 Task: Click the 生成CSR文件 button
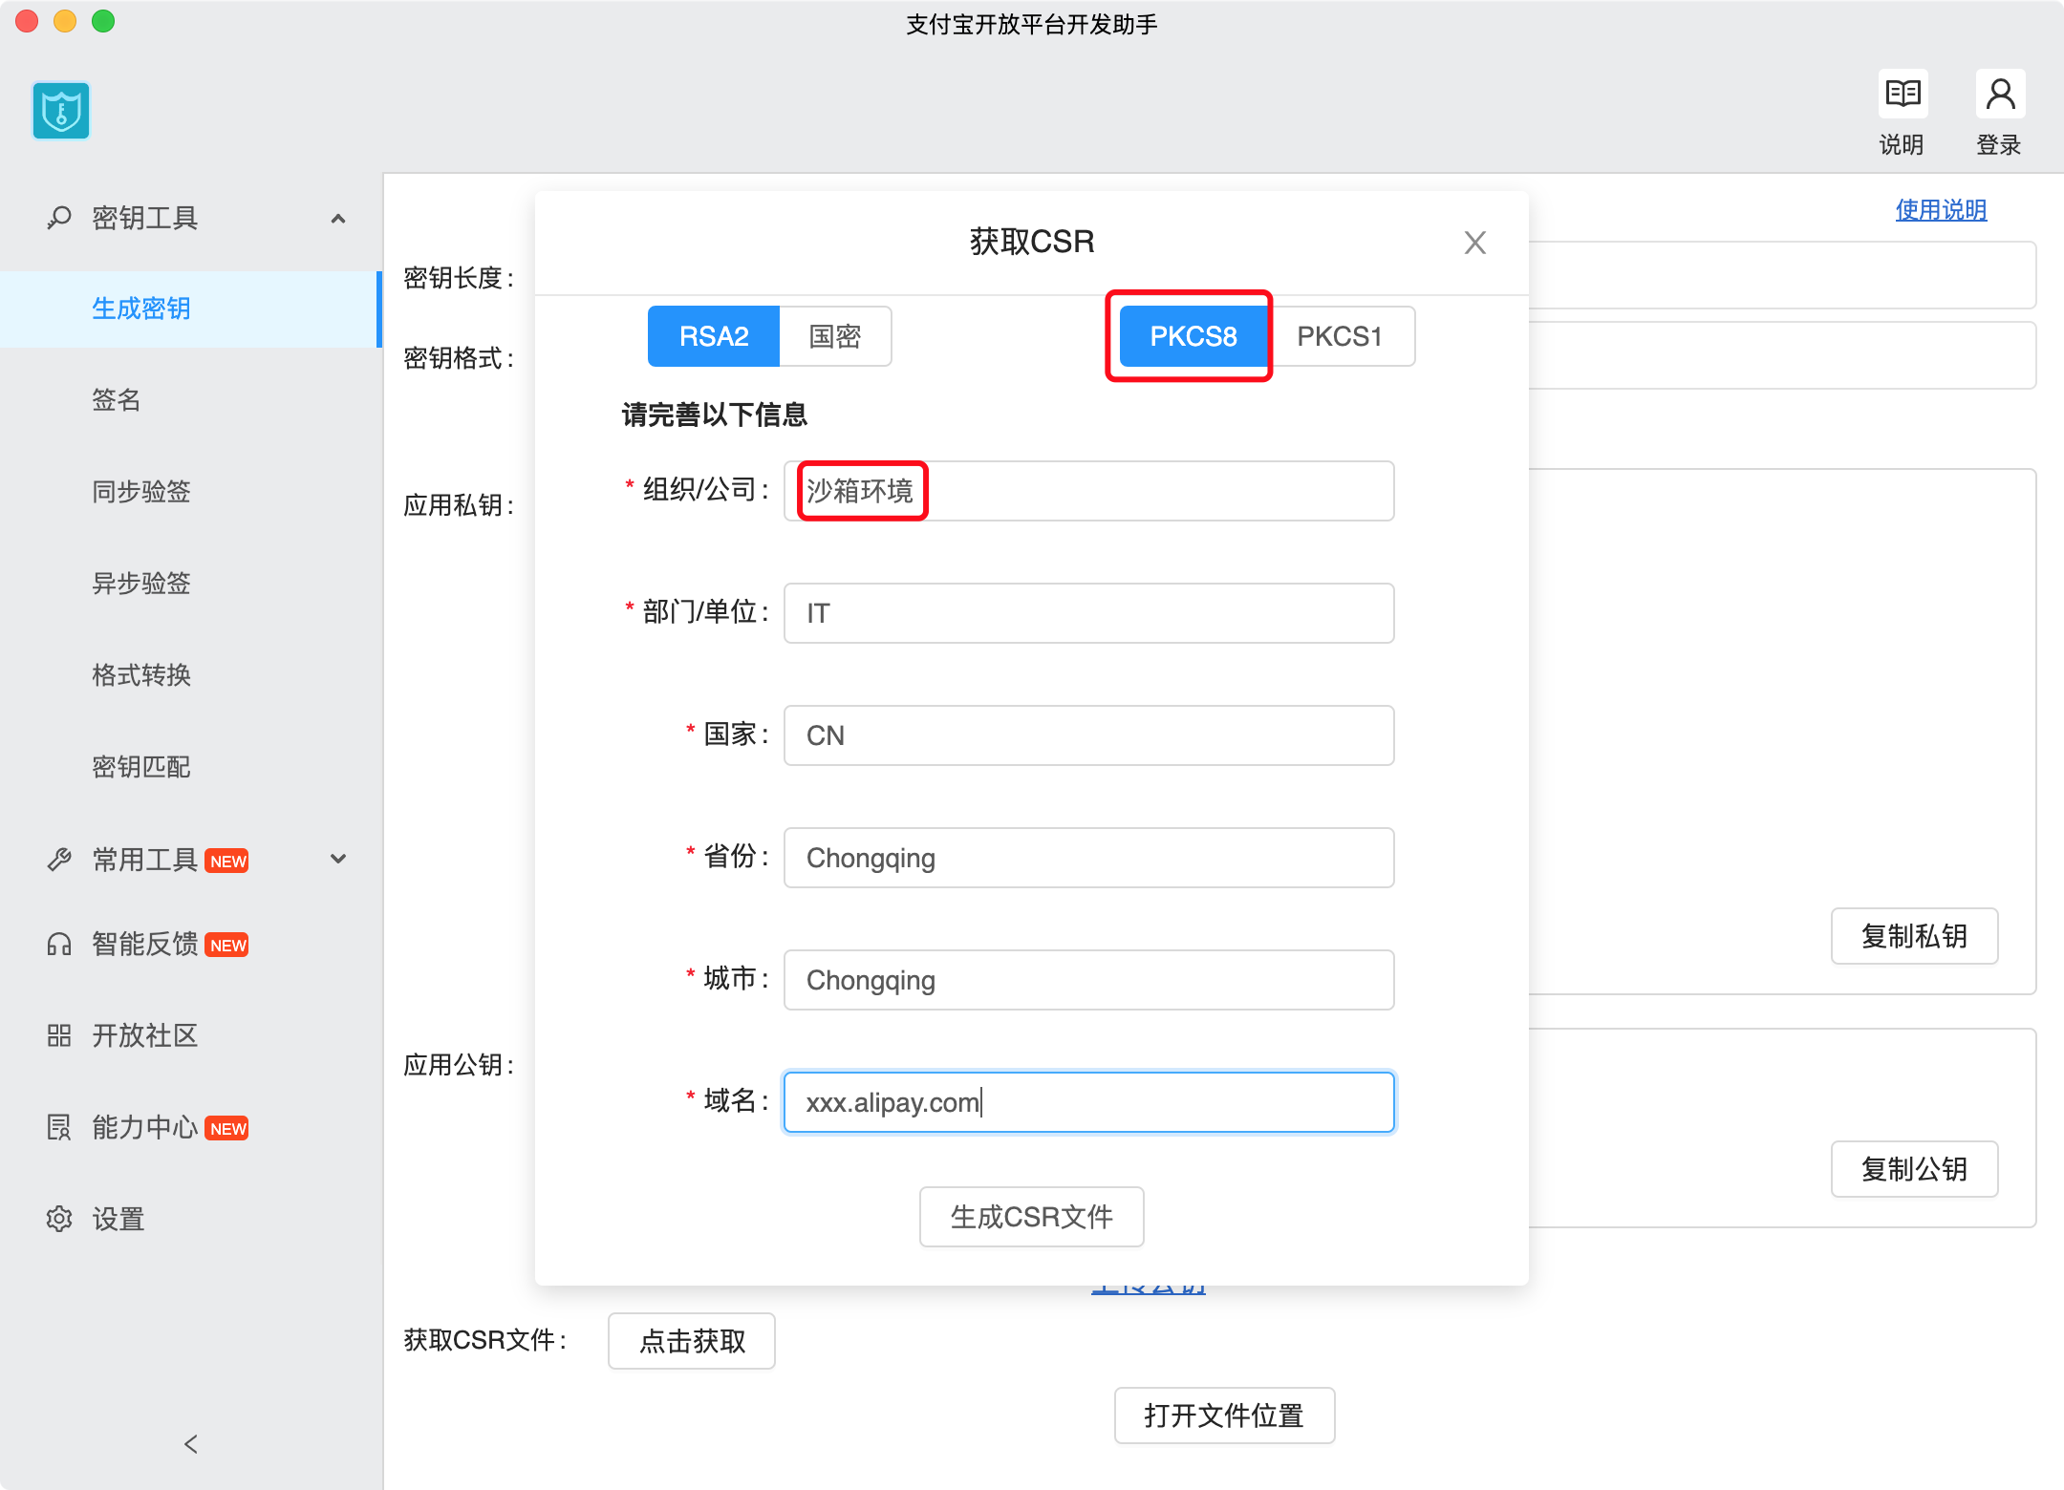1032,1217
